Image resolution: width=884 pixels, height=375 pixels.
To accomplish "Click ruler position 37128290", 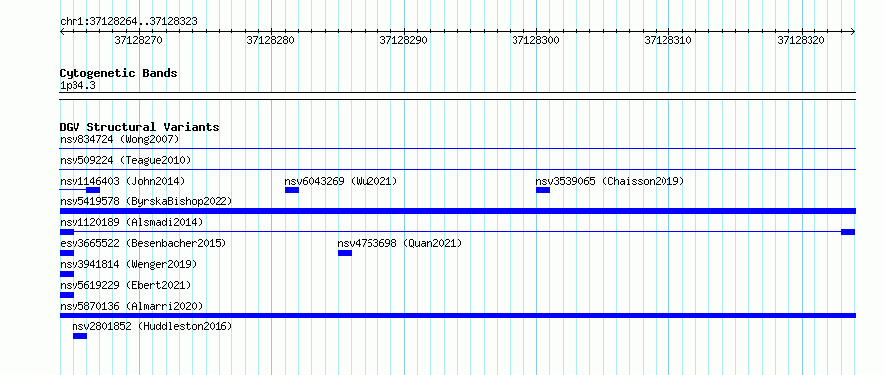I will (x=403, y=40).
